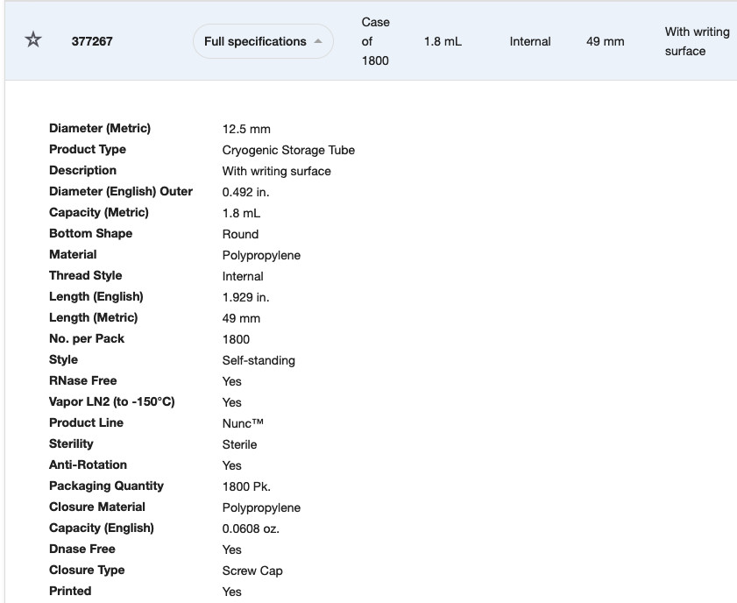
Task: Click the Sterile sterility value
Action: coord(240,444)
